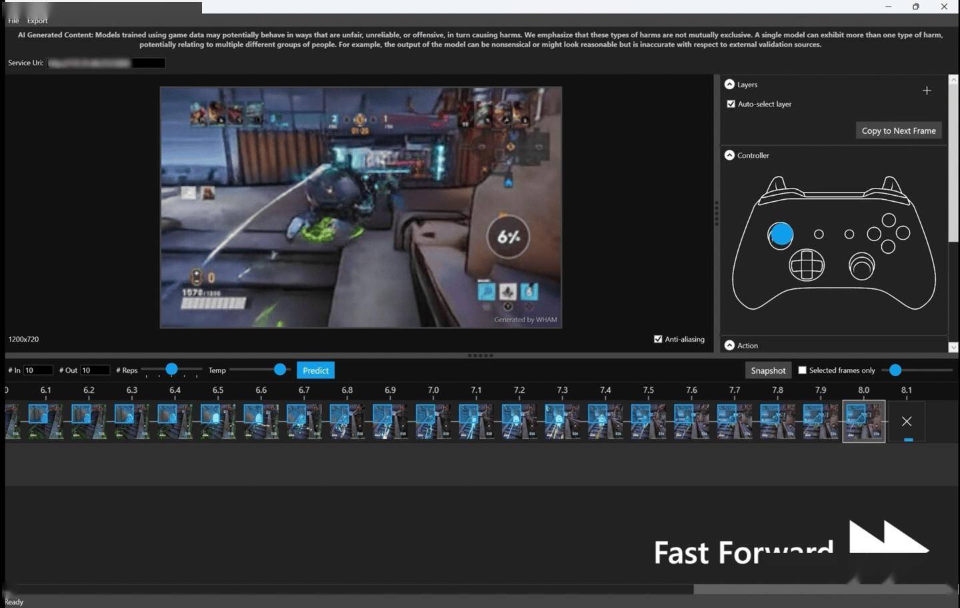The height and width of the screenshot is (608, 960).
Task: Select the highlighted frame thumbnail at 8.0
Action: point(864,421)
